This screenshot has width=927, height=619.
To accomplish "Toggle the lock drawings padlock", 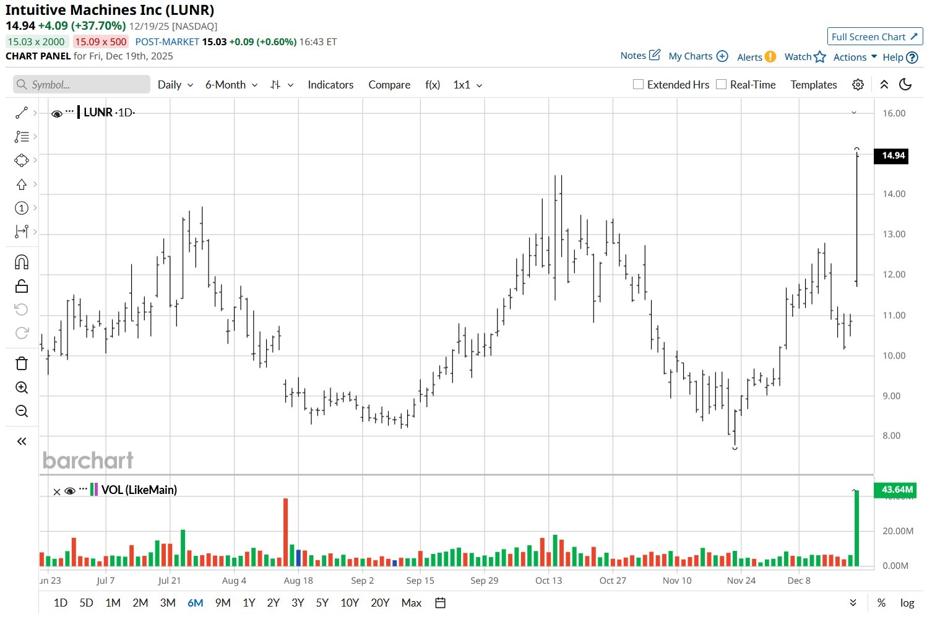I will pyautogui.click(x=22, y=286).
